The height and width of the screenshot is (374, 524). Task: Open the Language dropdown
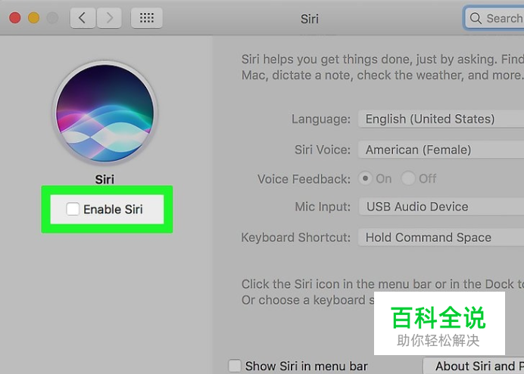[x=441, y=119]
